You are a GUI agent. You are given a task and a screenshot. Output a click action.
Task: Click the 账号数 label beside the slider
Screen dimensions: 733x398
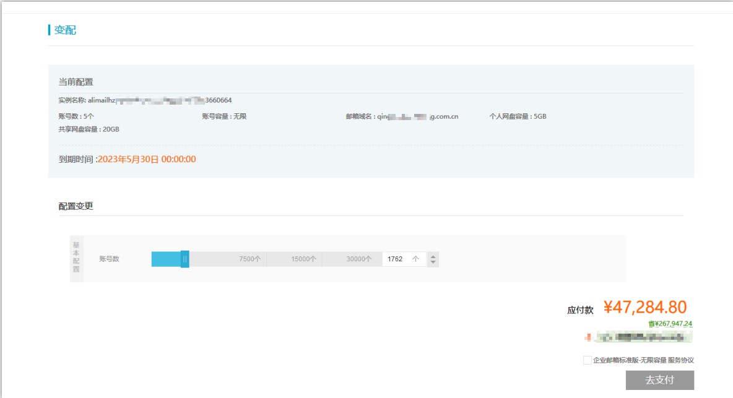tap(109, 259)
